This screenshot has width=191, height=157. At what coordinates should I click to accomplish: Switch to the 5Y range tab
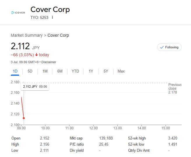106,71
